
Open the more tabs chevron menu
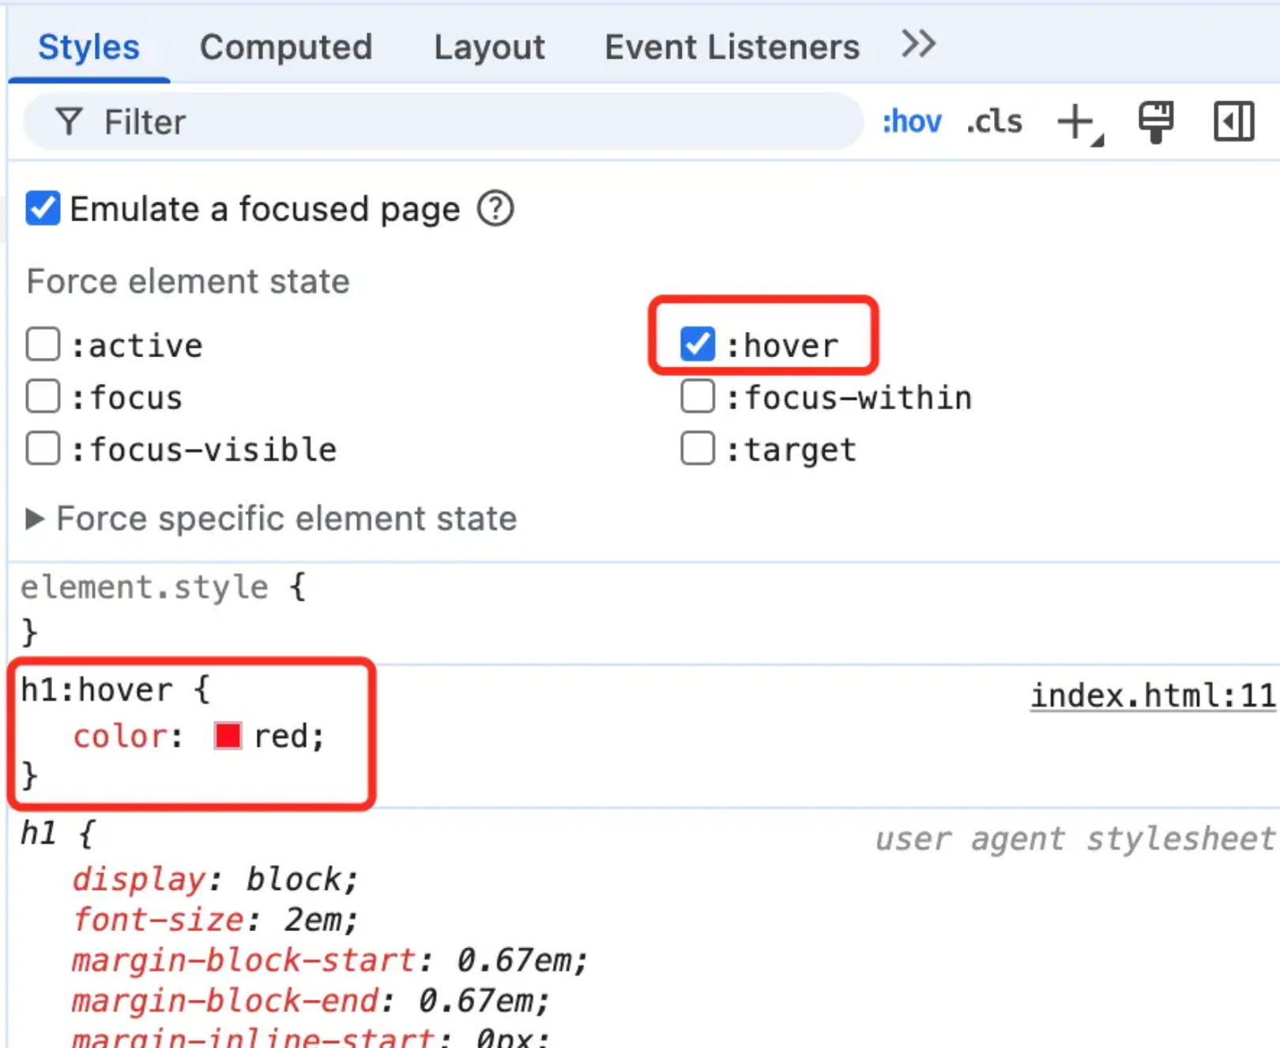918,44
